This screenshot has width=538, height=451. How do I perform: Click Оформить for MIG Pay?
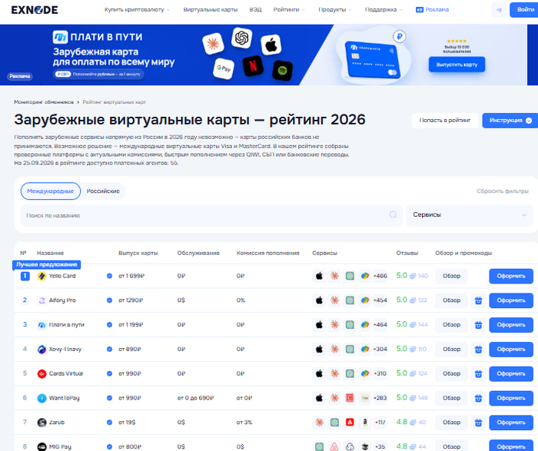pyautogui.click(x=511, y=446)
